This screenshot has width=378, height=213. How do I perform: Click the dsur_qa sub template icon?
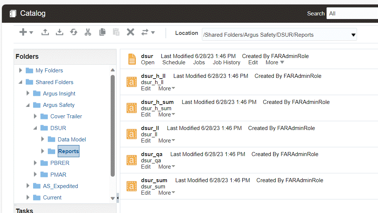click(x=132, y=160)
